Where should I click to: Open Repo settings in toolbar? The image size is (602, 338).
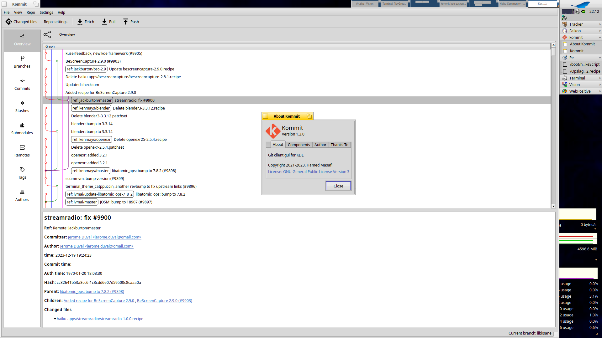[55, 22]
